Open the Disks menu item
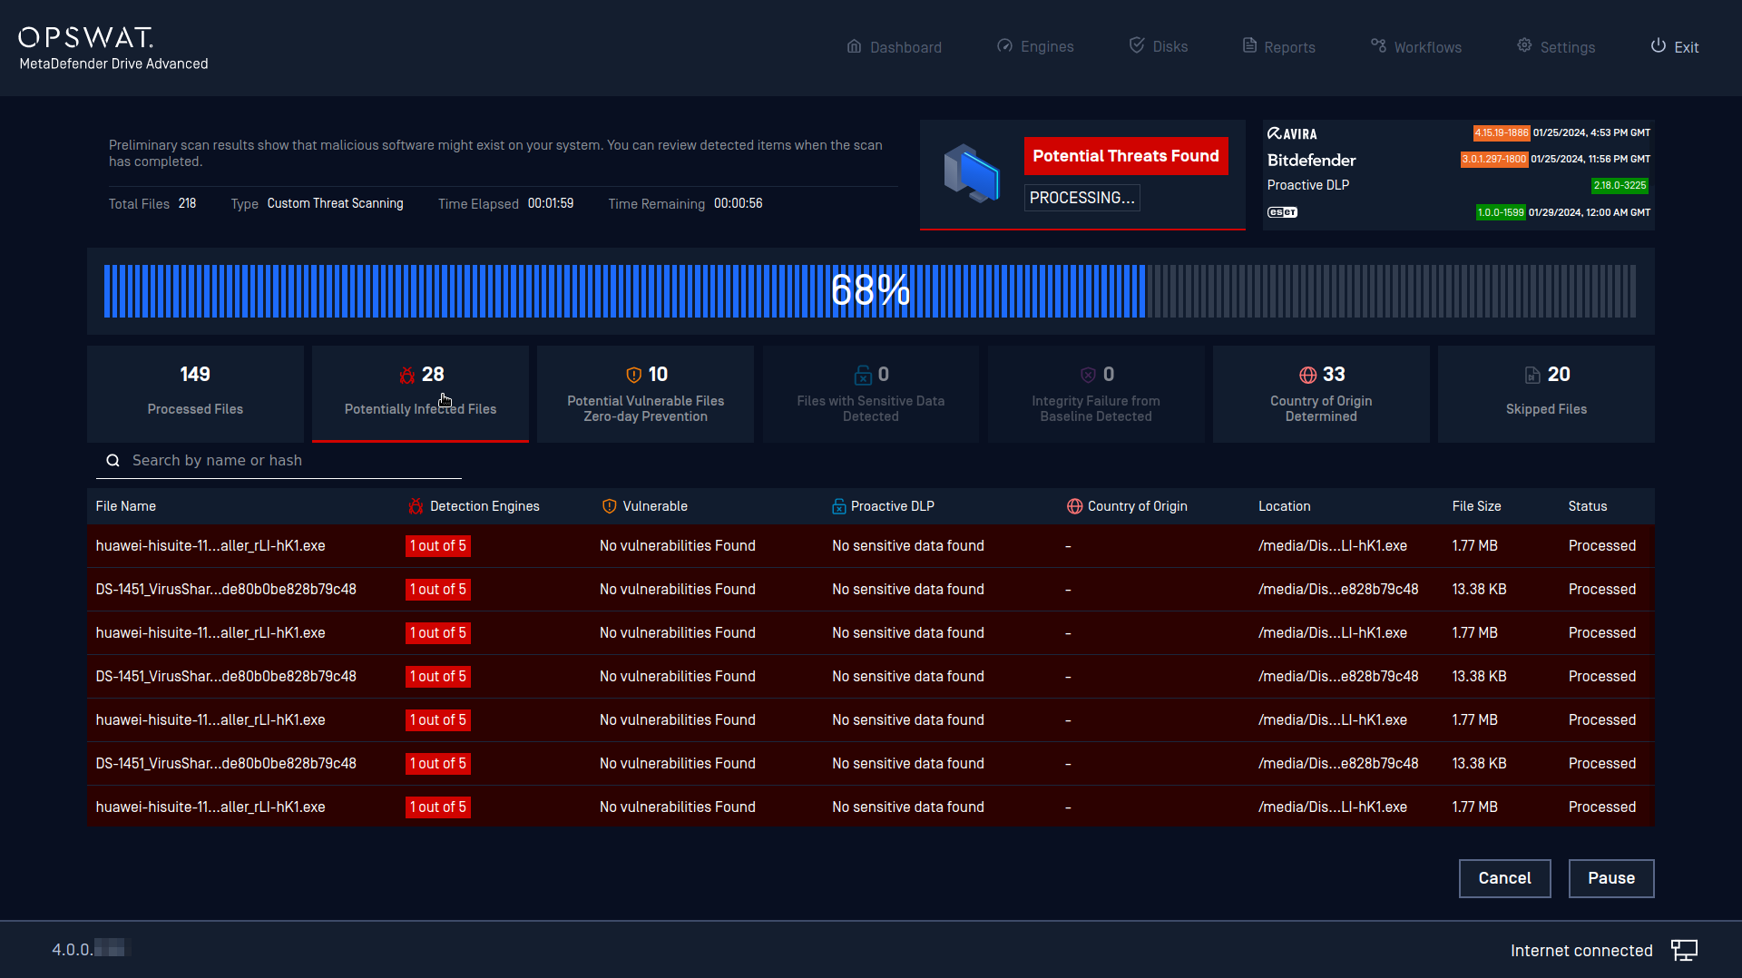 coord(1158,47)
